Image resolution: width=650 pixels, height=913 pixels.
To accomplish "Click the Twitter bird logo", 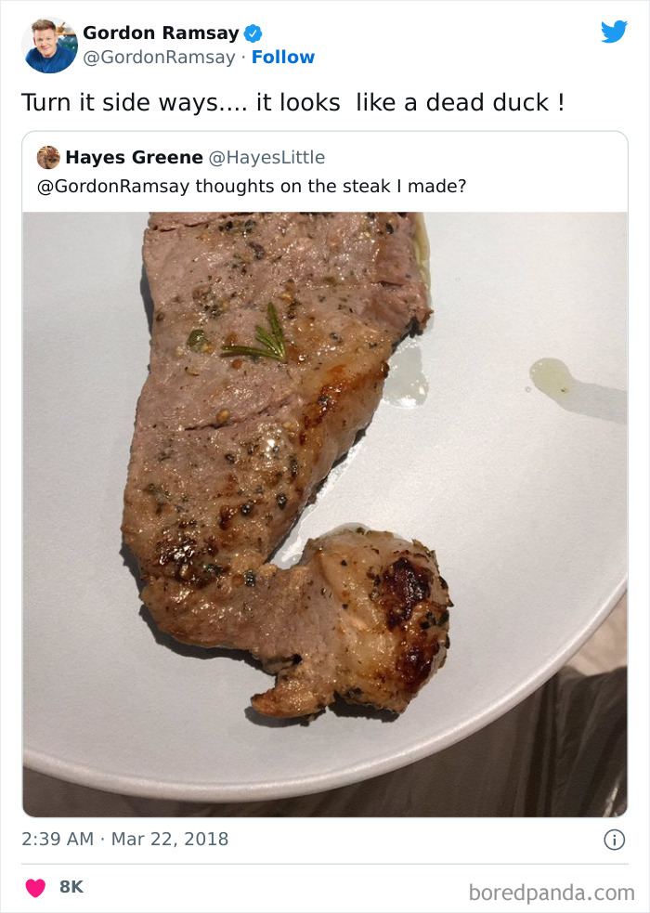I will click(x=614, y=31).
